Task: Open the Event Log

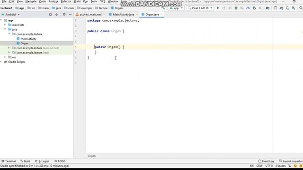Action: tap(266, 161)
